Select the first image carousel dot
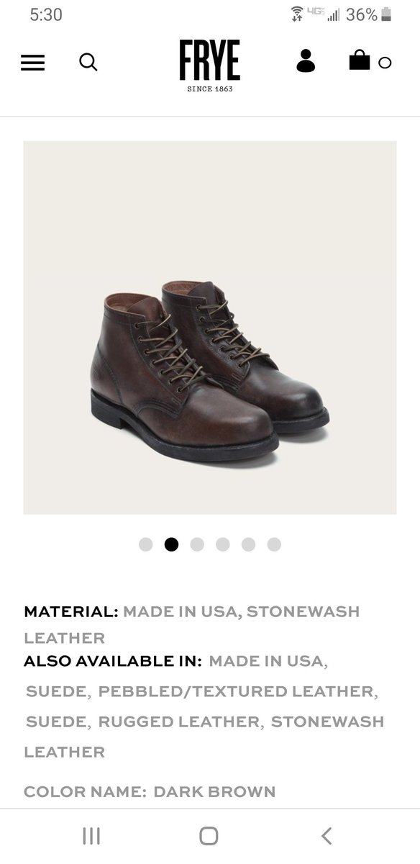The width and height of the screenshot is (420, 864). pyautogui.click(x=146, y=544)
